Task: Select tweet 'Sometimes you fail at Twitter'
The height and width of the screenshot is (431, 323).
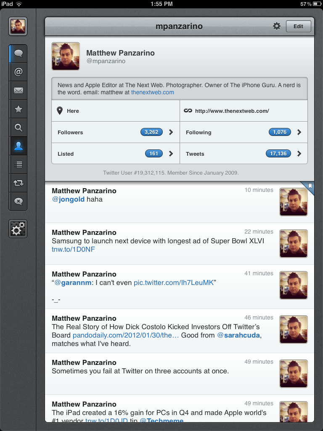Action: (179, 374)
